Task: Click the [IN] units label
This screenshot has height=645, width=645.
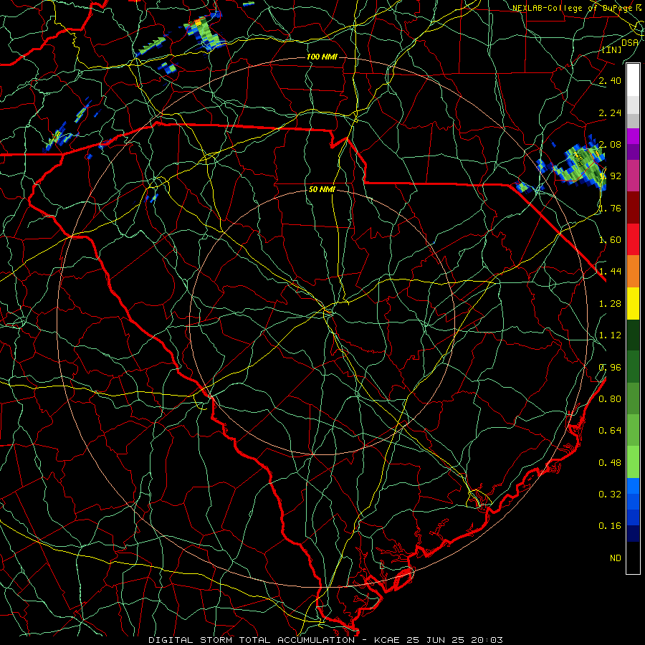Action: click(612, 49)
